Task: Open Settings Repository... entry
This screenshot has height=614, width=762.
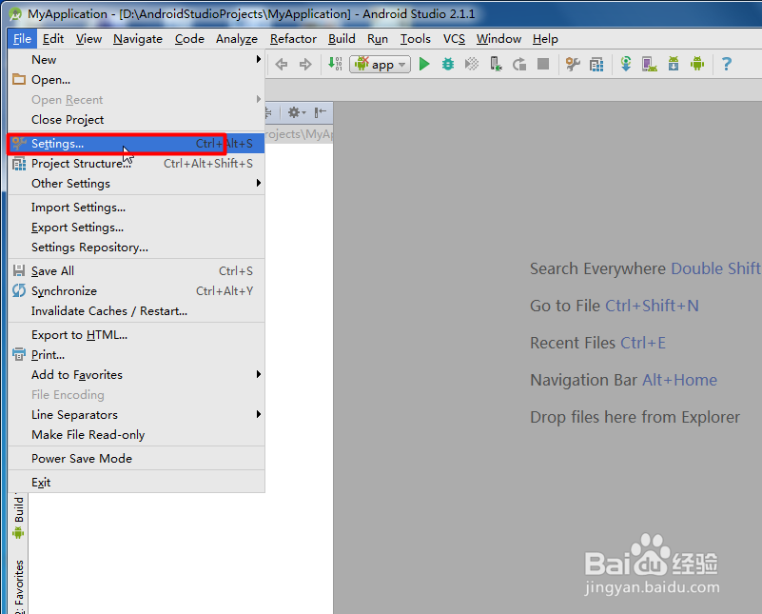Action: tap(136, 247)
